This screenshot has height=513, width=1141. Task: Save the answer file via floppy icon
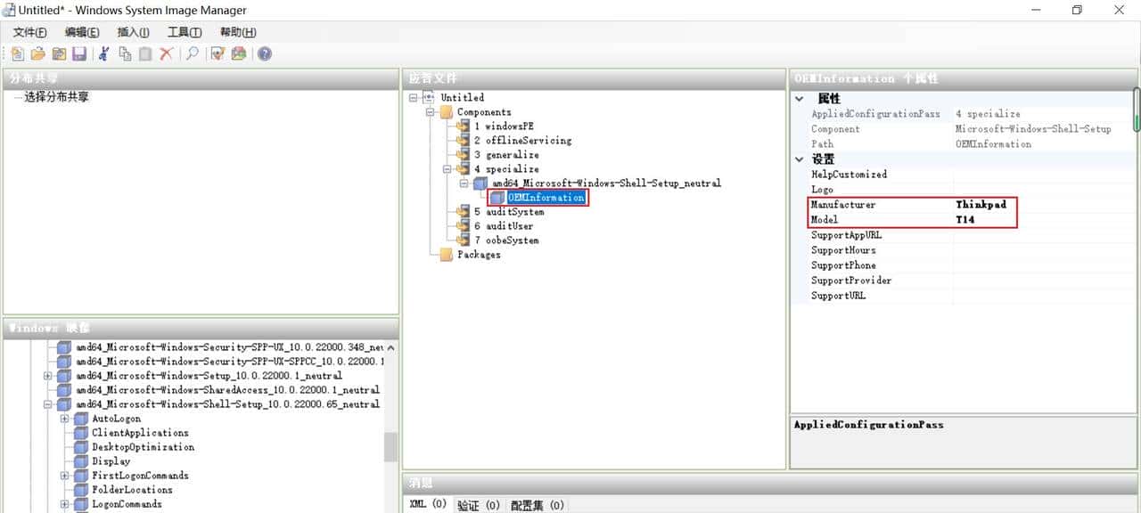coord(79,54)
